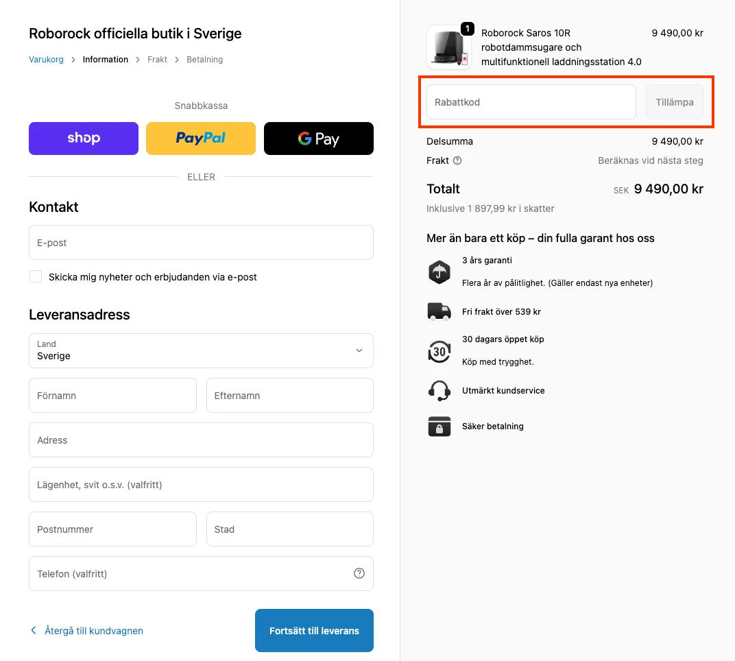
Task: Go back via Återgå till kundvagnen
Action: [94, 631]
